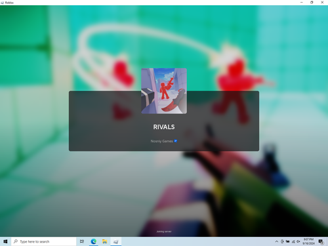Open File Explorer from the taskbar

point(105,241)
